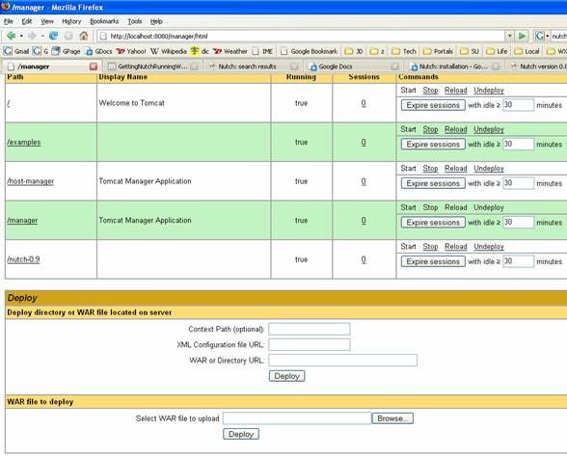Screen dimensions: 567x457
Task: Open the File menu
Action: point(9,21)
